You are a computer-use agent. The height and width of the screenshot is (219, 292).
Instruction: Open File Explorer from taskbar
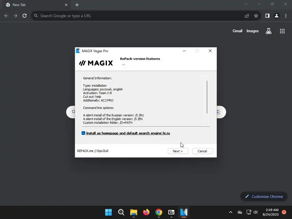(x=134, y=212)
